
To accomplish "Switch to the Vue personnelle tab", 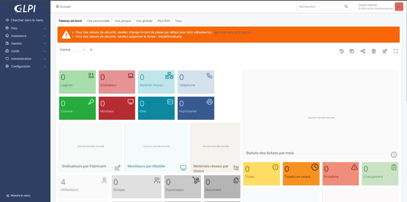I will point(98,21).
